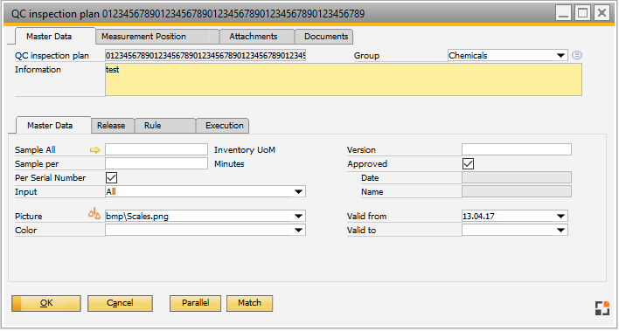Expand the Group dropdown showing Chemicals
This screenshot has height=331, width=619.
click(560, 56)
